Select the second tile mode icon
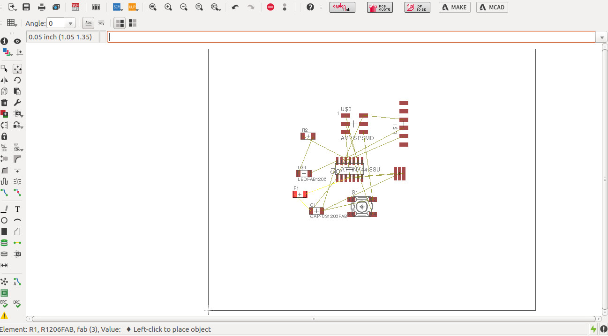The height and width of the screenshot is (336, 608). click(x=133, y=23)
